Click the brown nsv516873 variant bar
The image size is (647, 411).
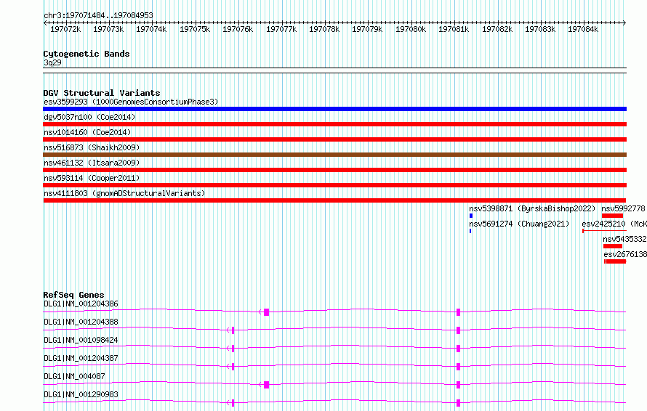pos(334,155)
